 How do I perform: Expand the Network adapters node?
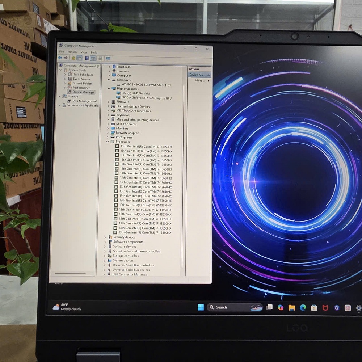pos(108,133)
